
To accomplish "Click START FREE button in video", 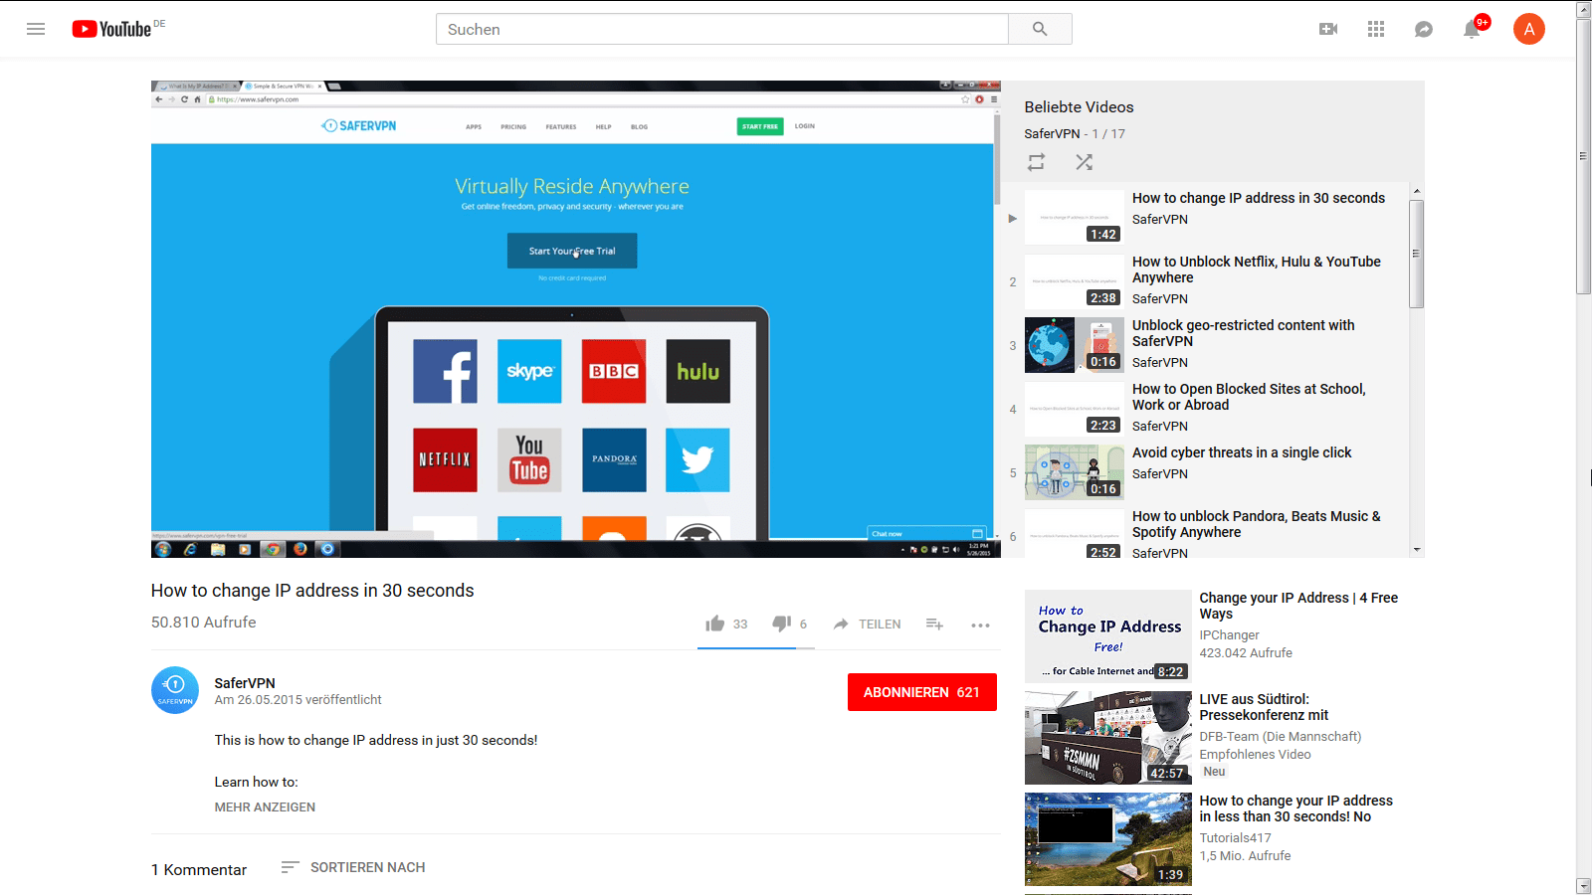I will pos(760,126).
